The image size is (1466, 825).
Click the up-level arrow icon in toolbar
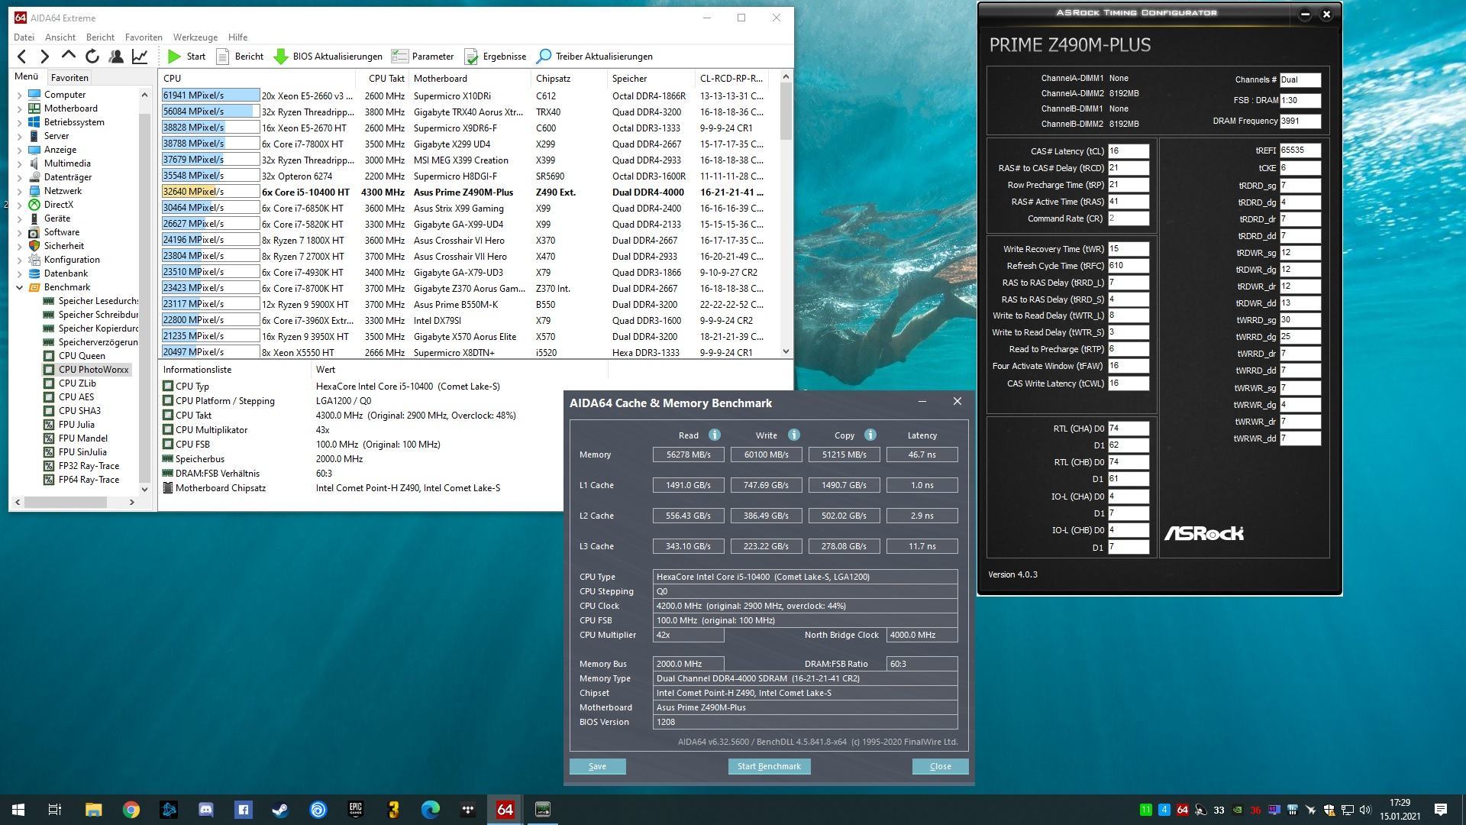coord(69,56)
